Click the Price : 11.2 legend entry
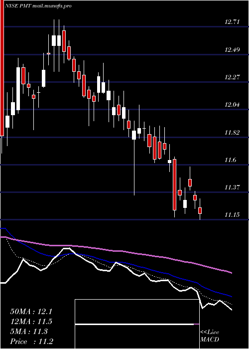The image size is (249, 349). point(31,342)
